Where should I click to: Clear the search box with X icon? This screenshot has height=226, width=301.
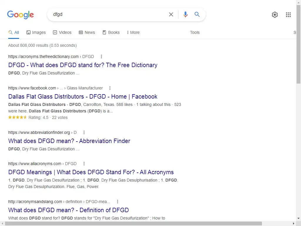point(171,14)
